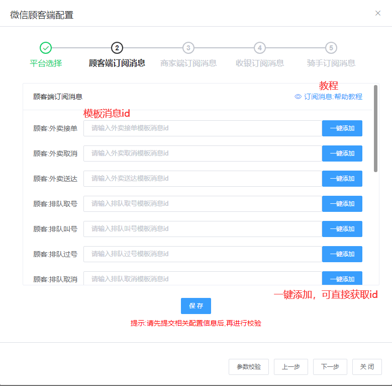Focus the 外卖取消 template id input
This screenshot has height=386, width=392.
pos(203,153)
